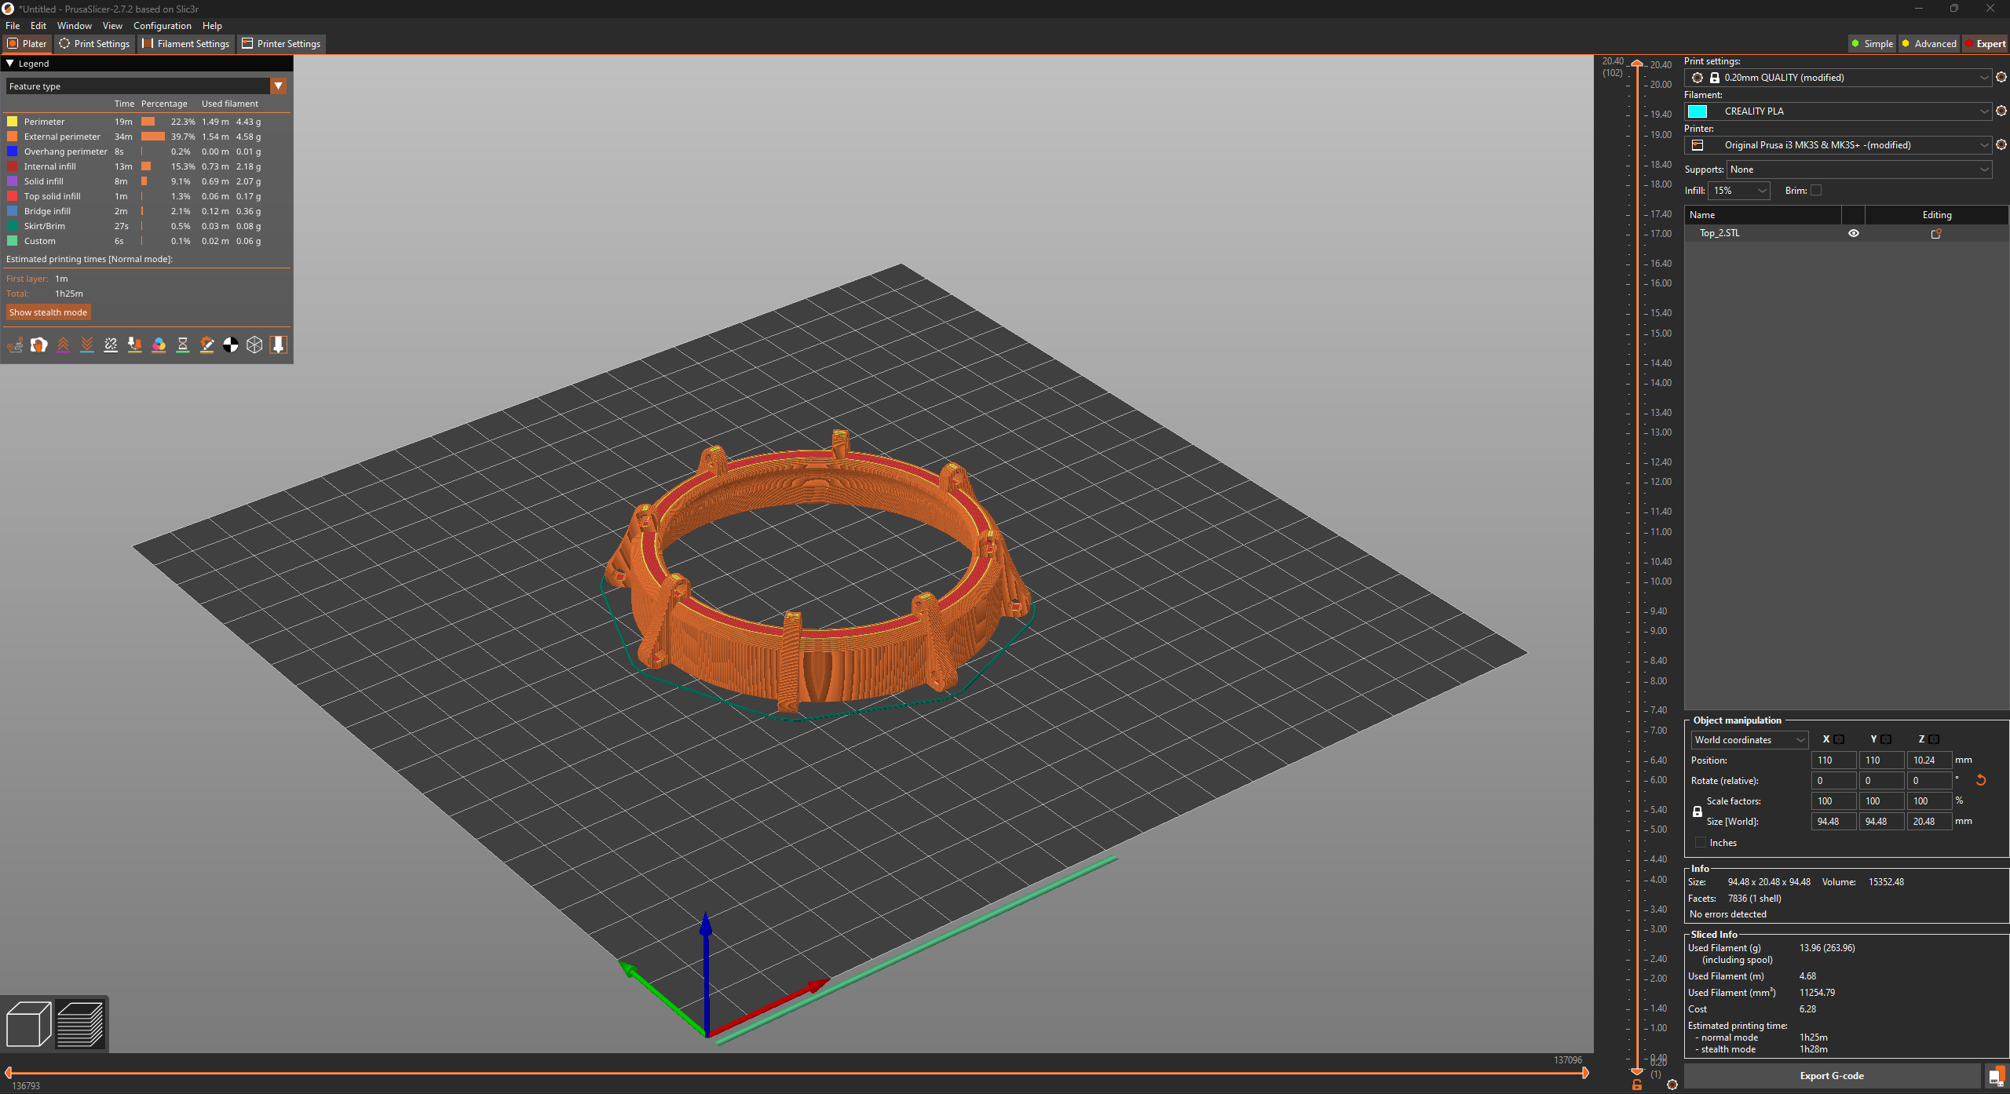
Task: Open the Configuration menu
Action: [x=163, y=26]
